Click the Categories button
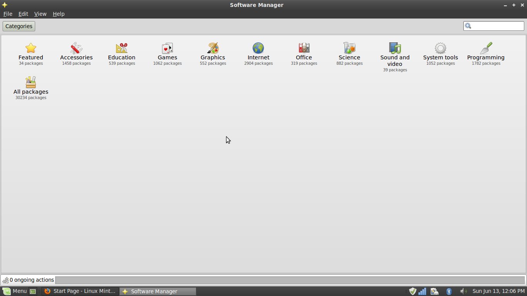527x296 pixels. click(x=19, y=26)
